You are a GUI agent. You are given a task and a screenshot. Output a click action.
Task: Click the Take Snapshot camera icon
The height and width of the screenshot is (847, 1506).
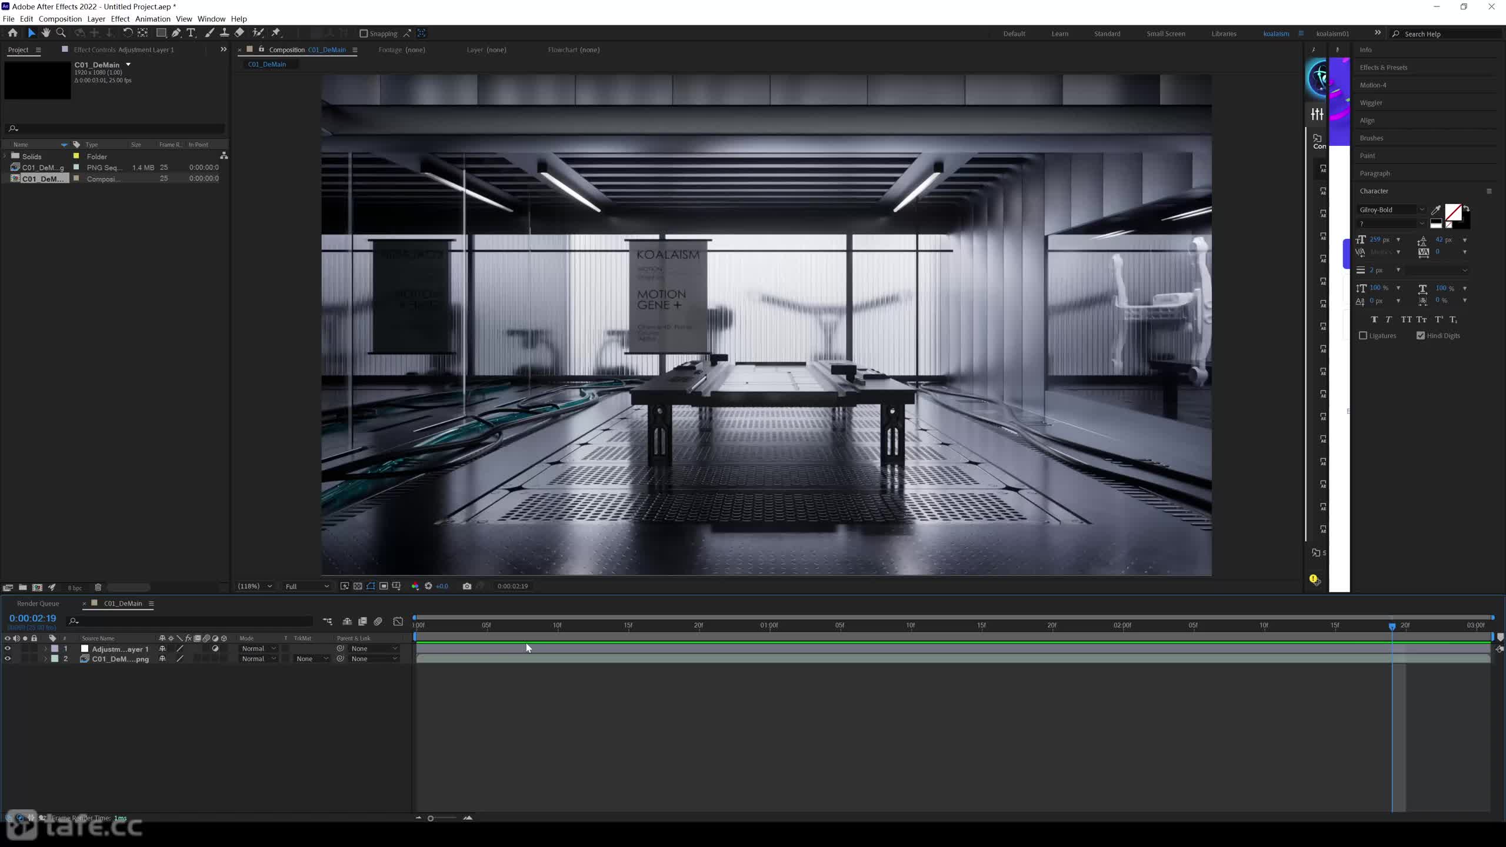point(467,586)
